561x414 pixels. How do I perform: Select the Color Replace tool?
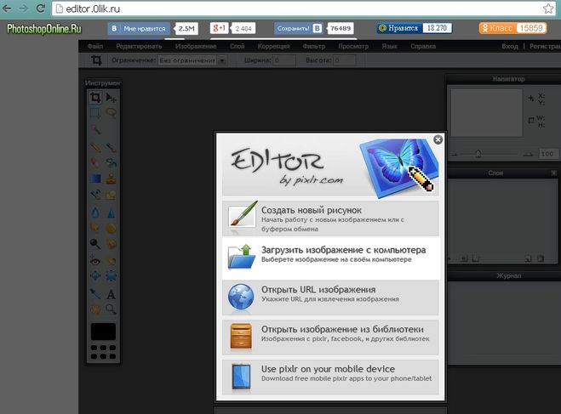point(95,195)
